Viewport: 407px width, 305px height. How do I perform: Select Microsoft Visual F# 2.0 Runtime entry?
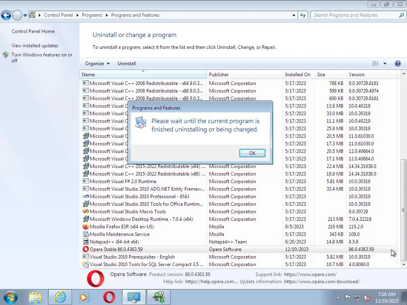(x=238, y=181)
